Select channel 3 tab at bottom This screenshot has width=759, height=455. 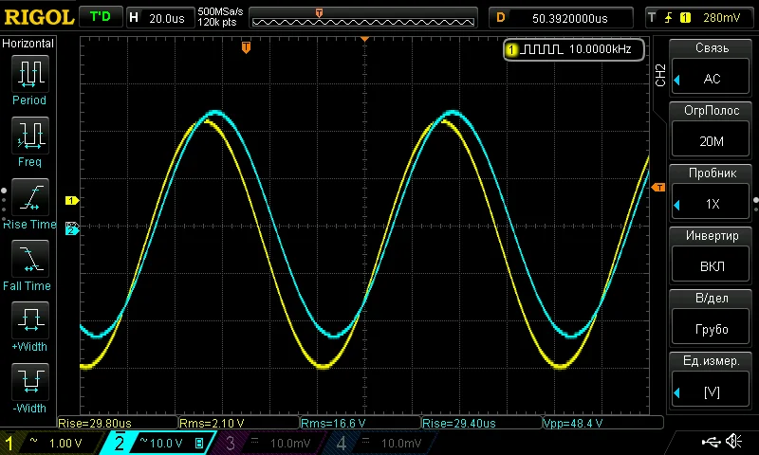(270, 443)
